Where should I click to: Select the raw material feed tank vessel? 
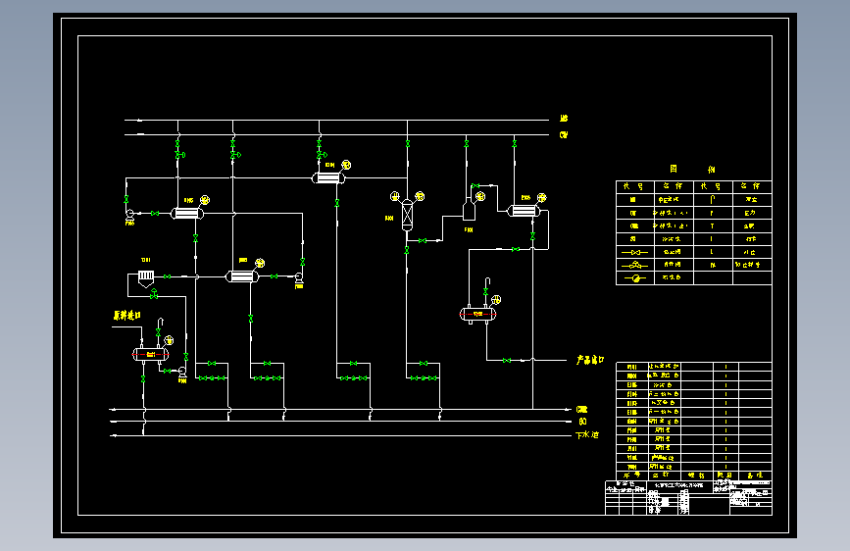point(151,355)
